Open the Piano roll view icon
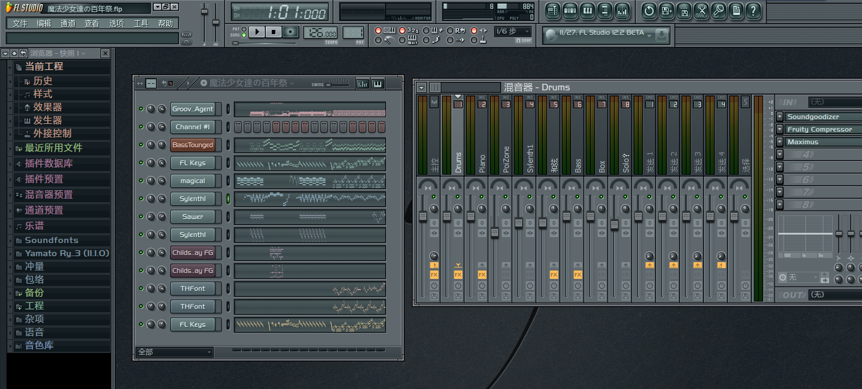862x389 pixels. (x=587, y=11)
